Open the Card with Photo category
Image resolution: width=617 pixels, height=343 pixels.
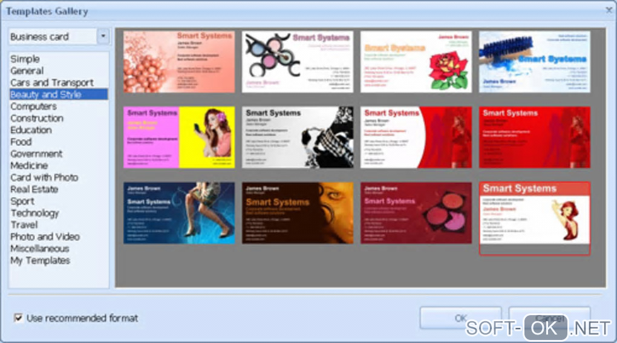pyautogui.click(x=44, y=177)
